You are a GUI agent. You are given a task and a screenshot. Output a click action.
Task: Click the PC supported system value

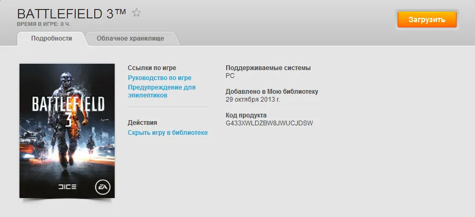click(x=230, y=76)
